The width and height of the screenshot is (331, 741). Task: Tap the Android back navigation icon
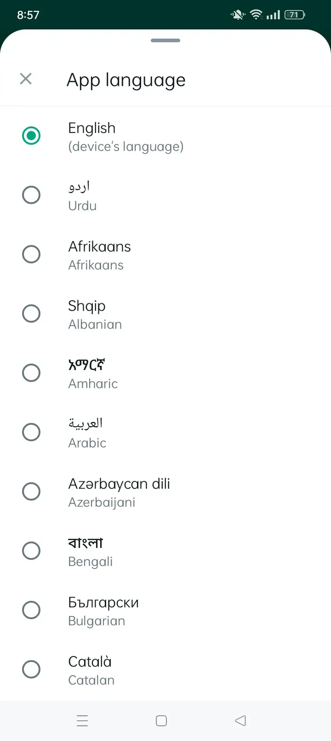(x=240, y=720)
